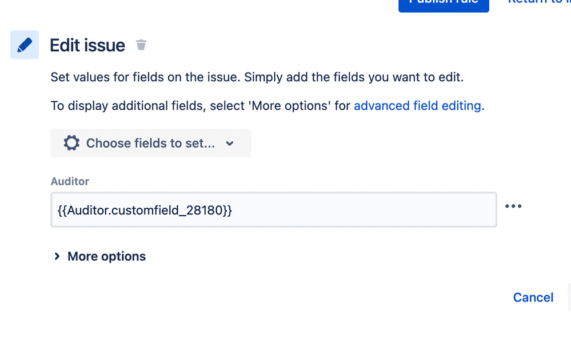Open the advanced field editing link

tap(417, 106)
